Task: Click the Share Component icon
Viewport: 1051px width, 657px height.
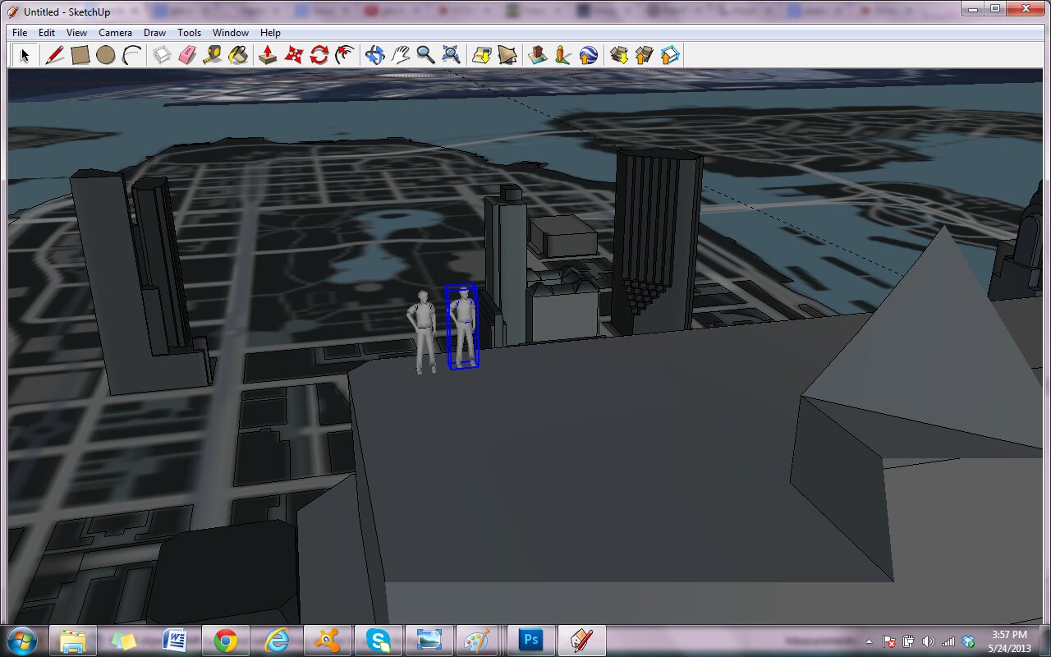Action: click(670, 55)
